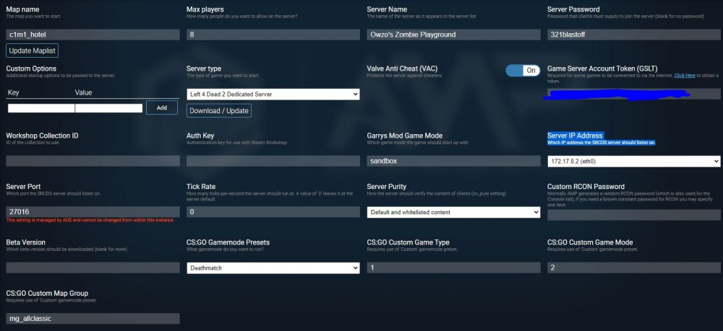The image size is (723, 331).
Task: Click the Tick Rate input field
Action: (273, 212)
